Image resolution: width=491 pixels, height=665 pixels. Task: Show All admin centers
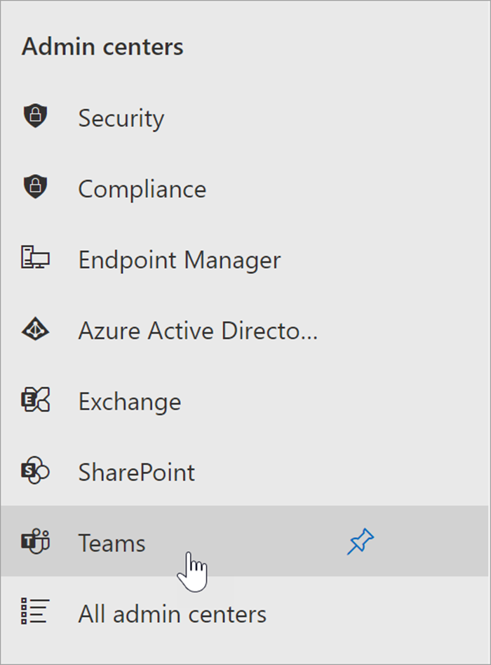point(173,614)
